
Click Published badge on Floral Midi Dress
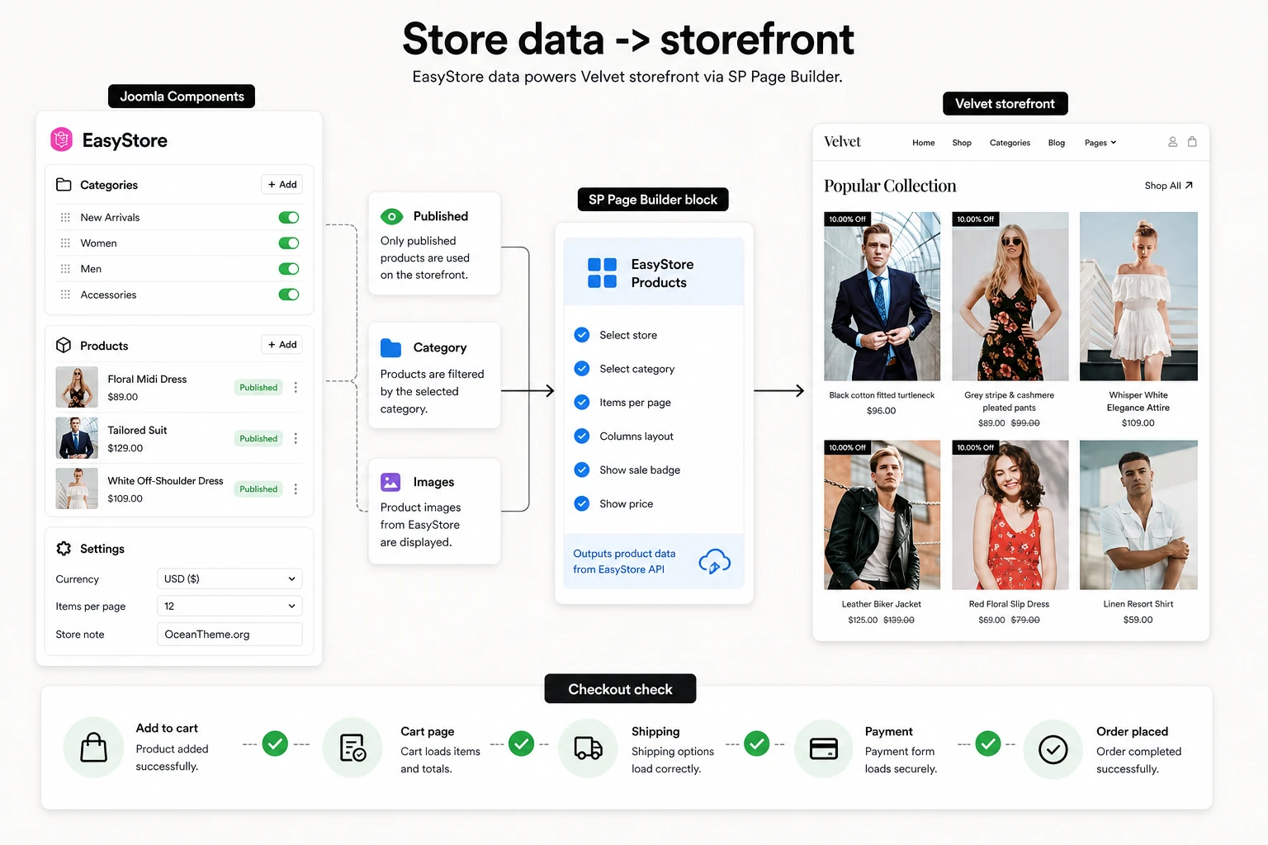point(258,387)
